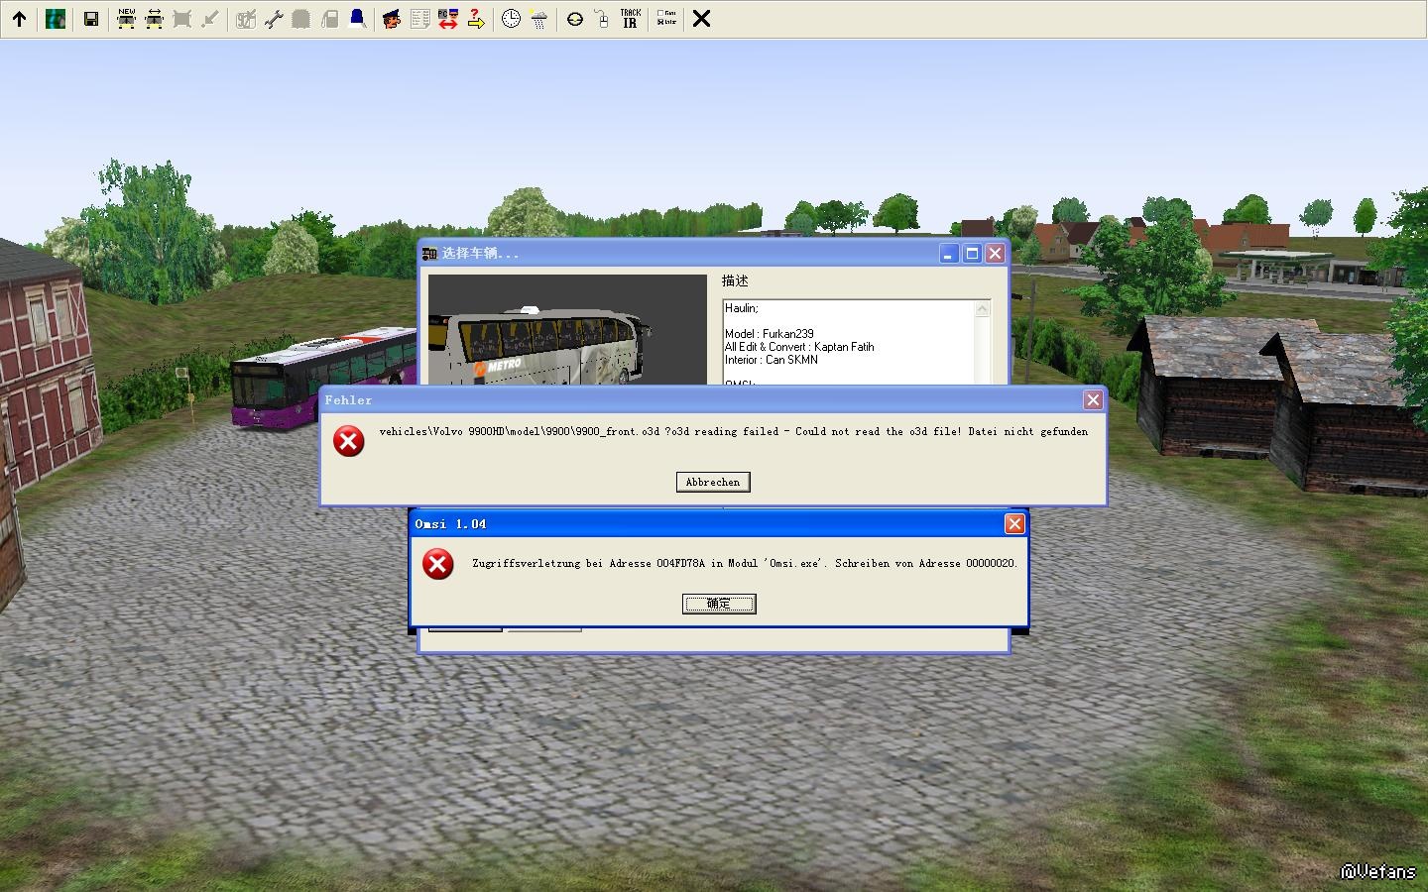1428x892 pixels.
Task: Open the timetable document icon
Action: coord(420,19)
